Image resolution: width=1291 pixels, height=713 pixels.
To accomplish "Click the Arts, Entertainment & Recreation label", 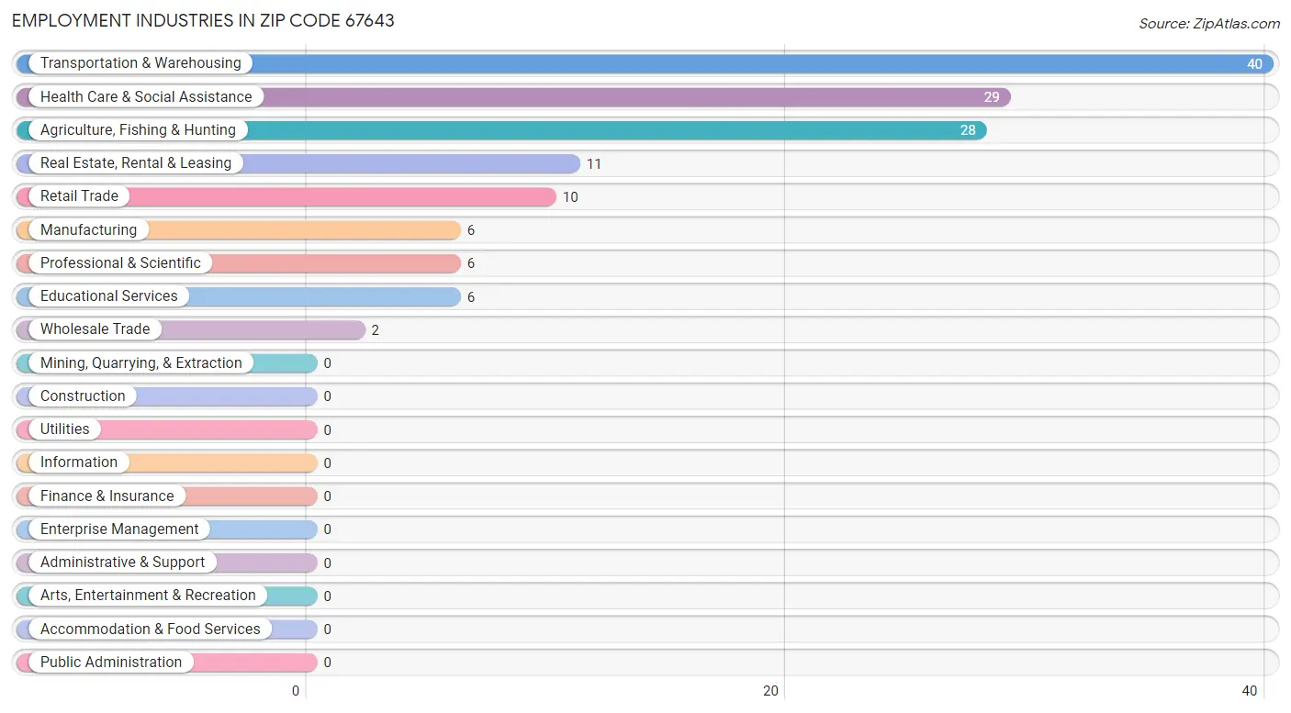I will (148, 596).
